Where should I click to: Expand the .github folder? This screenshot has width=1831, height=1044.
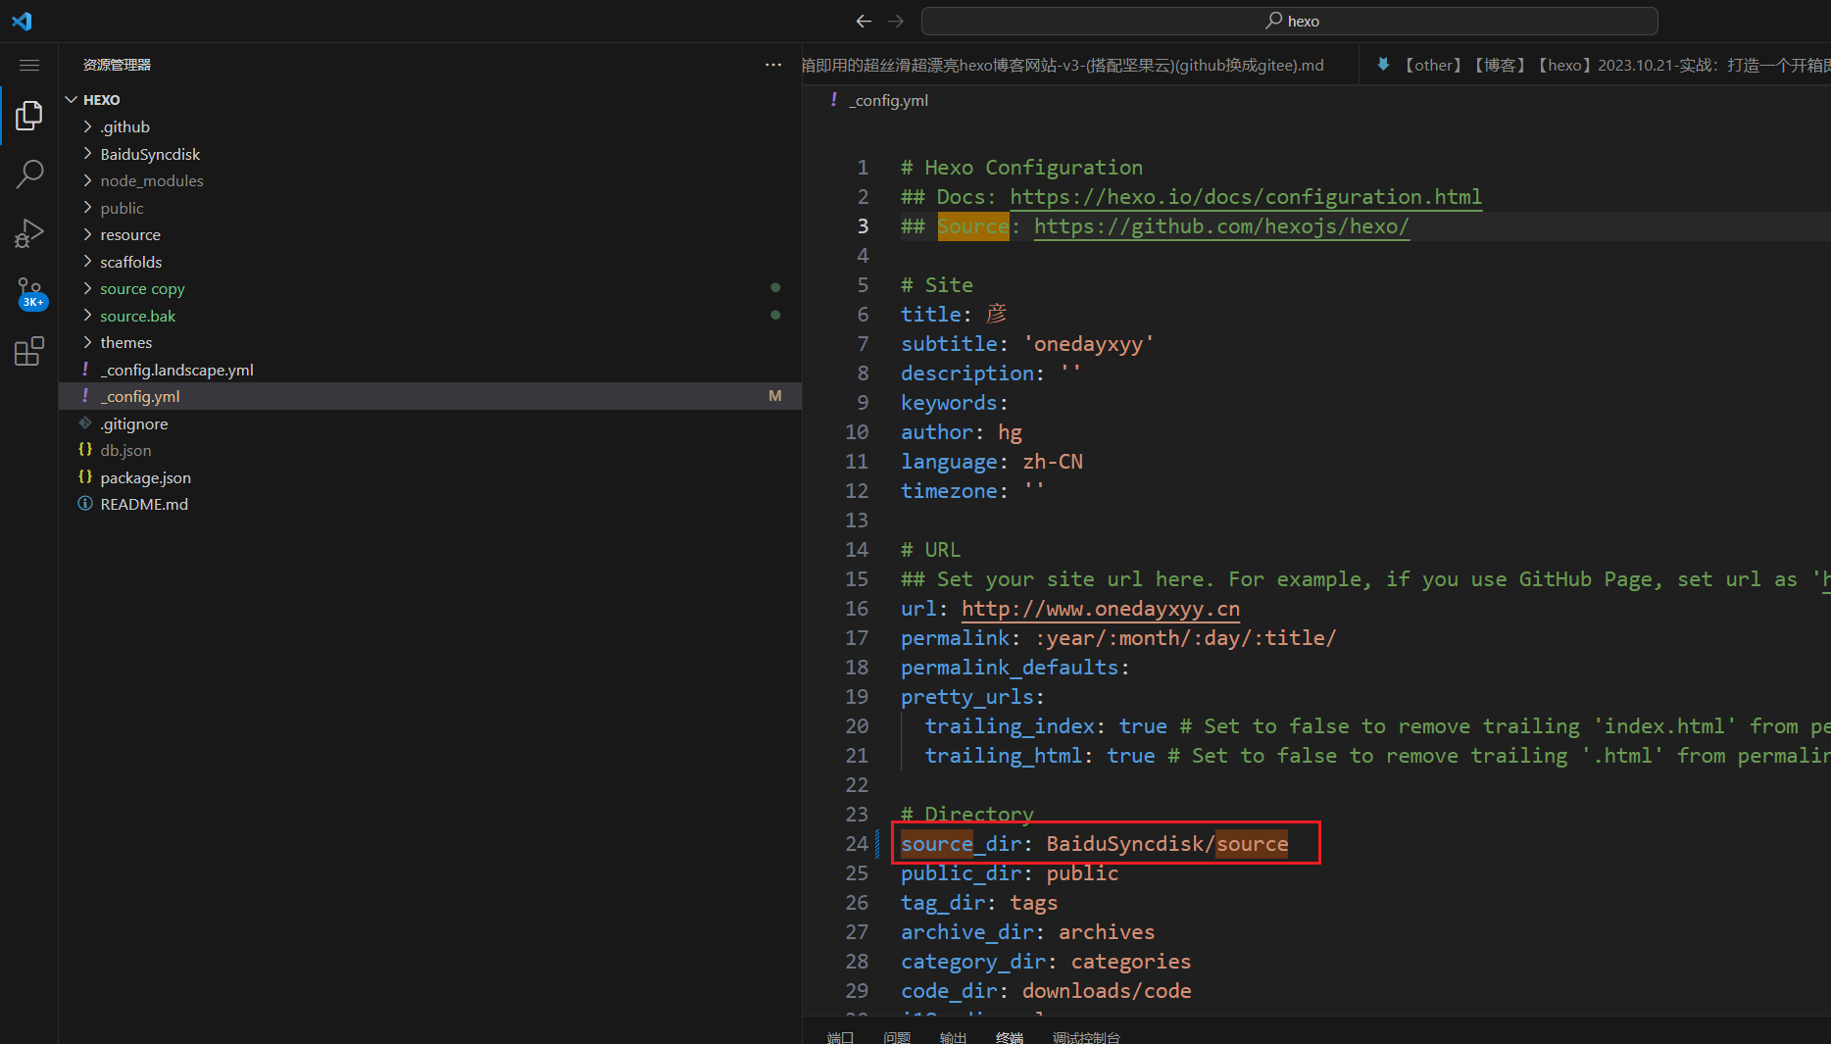(x=431, y=126)
